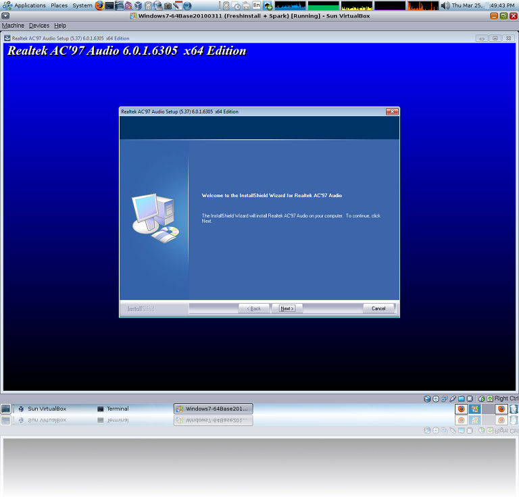519x497 pixels.
Task: Click the VirtualBox hard disk activity indicator
Action: coord(427,399)
